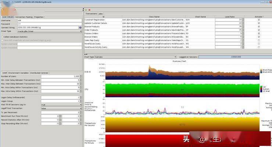This screenshot has height=147, width=272.
Task: Click the Disk IO legend color icon
Action: click(x=261, y=71)
